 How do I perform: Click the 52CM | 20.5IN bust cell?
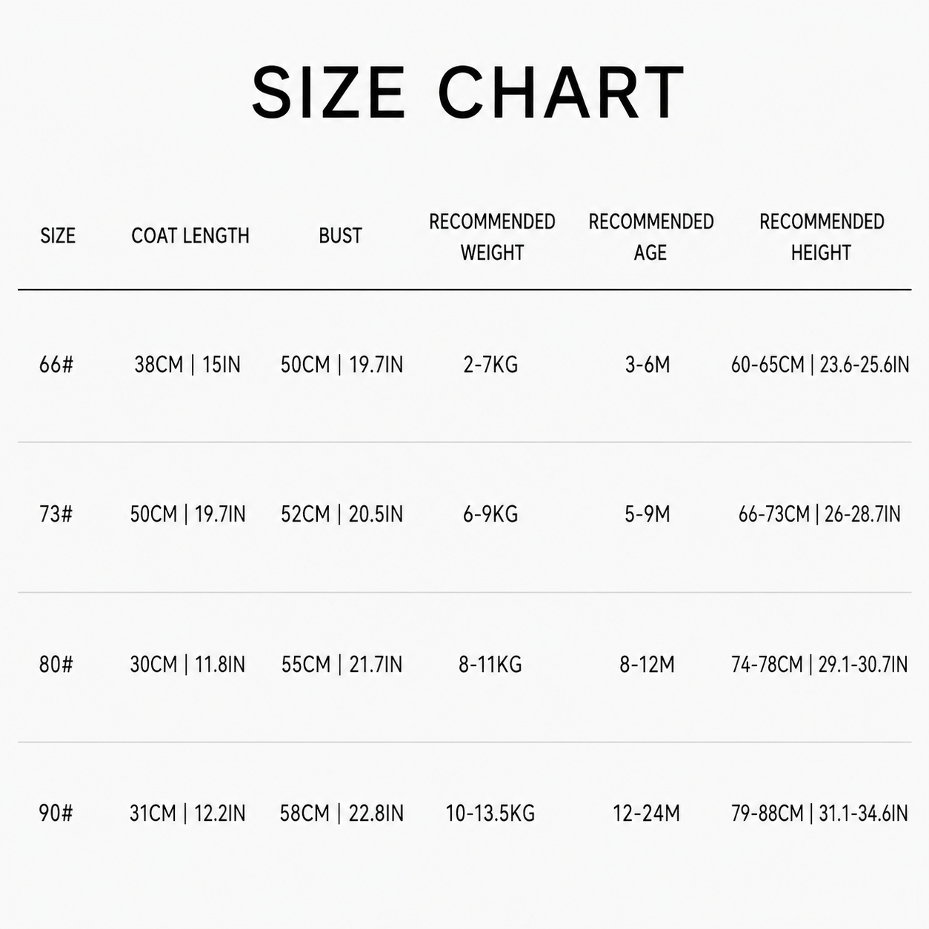pos(342,514)
